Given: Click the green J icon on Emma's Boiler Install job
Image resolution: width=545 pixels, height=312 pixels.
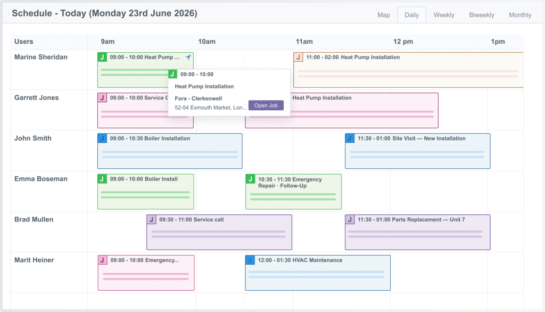Looking at the screenshot, I should point(102,179).
